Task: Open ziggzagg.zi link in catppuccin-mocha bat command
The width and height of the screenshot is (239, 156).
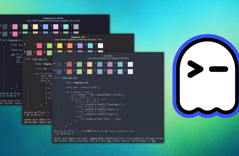Action: (15, 40)
